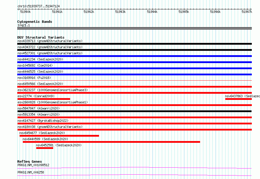
Task: Click the red bar under nsv6450566
Action: click(134, 87)
